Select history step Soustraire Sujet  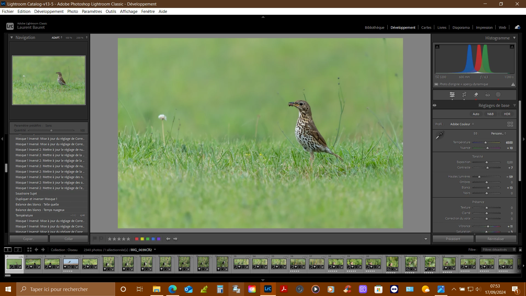(26, 193)
